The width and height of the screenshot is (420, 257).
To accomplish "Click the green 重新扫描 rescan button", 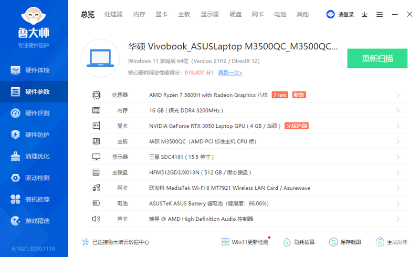I will click(377, 58).
